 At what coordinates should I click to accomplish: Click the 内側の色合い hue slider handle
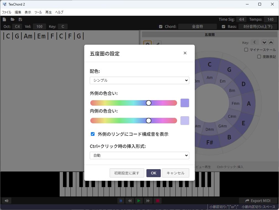149,121
